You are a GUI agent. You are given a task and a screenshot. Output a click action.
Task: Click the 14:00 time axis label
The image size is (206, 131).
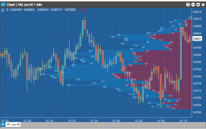coord(161,121)
